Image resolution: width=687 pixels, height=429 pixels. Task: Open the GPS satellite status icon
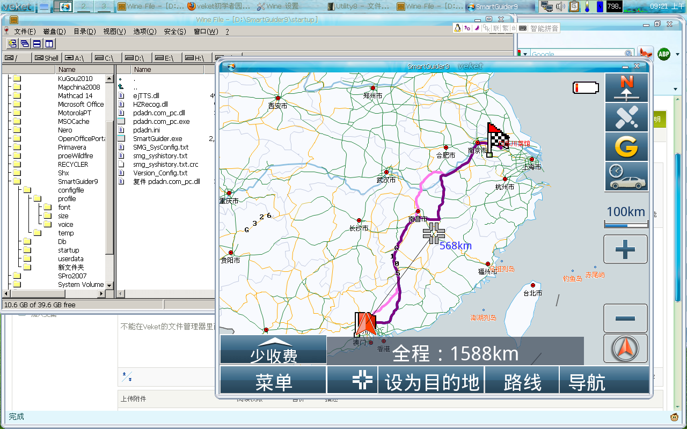pyautogui.click(x=626, y=117)
